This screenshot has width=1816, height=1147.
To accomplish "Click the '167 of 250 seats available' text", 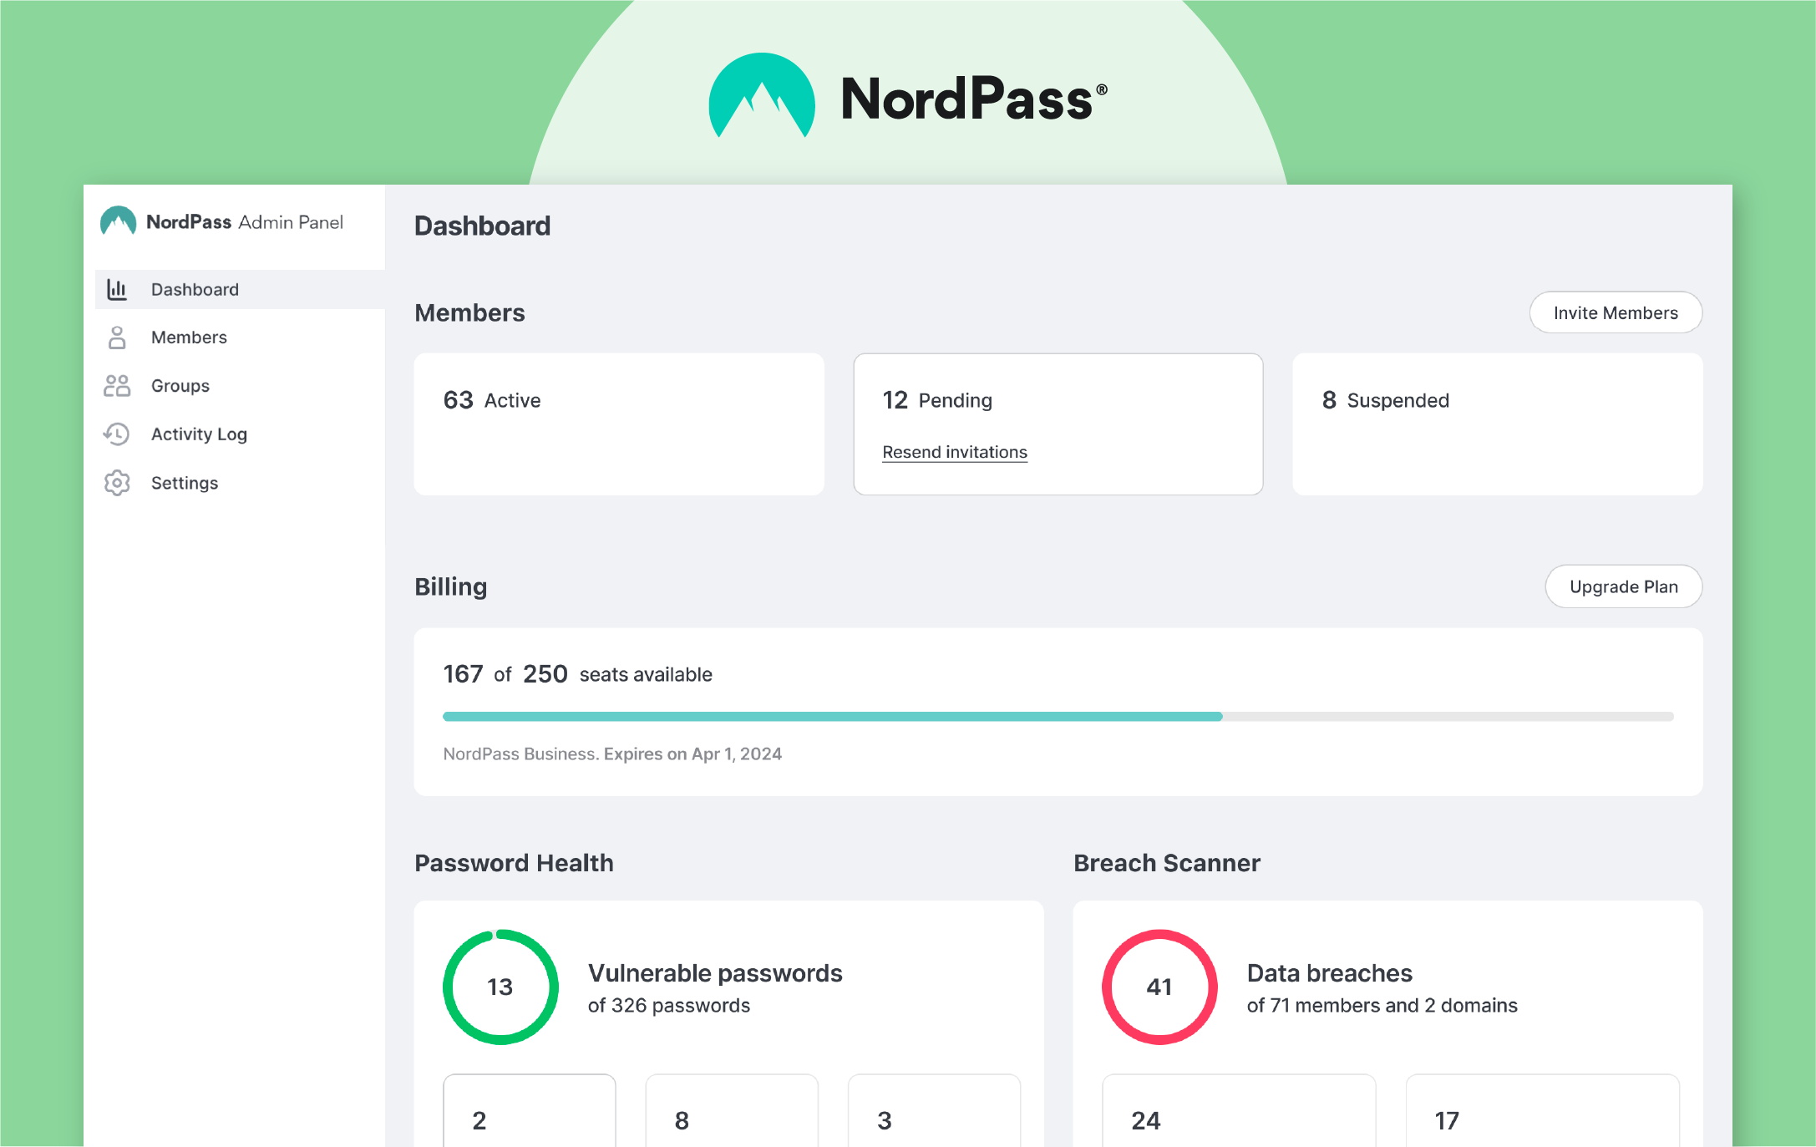I will (578, 674).
